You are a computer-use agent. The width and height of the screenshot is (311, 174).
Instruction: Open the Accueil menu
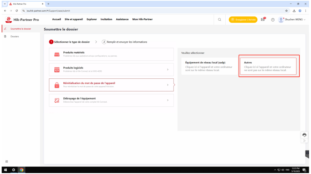[57, 19]
